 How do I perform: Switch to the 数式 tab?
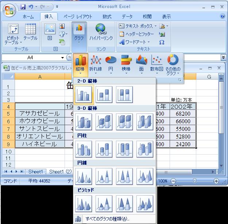pyautogui.click(x=107, y=17)
